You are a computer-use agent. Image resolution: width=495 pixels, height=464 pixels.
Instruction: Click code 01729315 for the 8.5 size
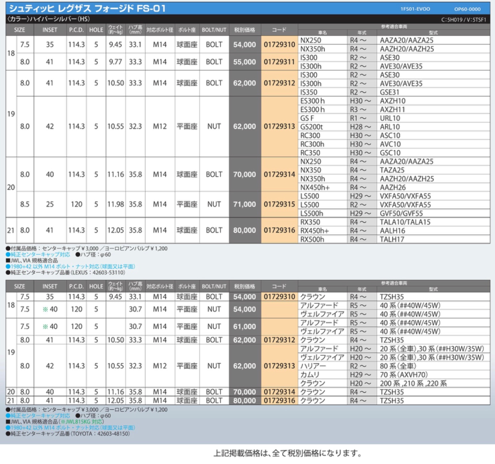pos(279,204)
